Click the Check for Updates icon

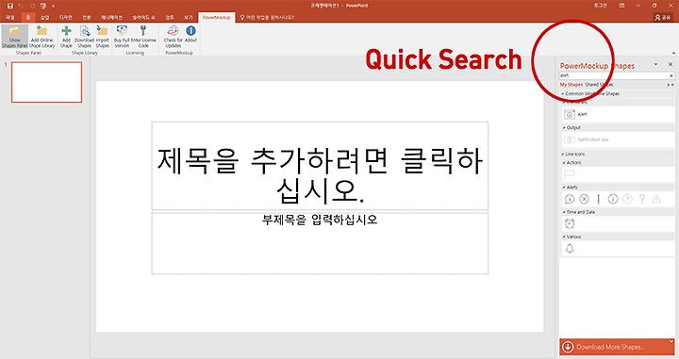point(173,31)
